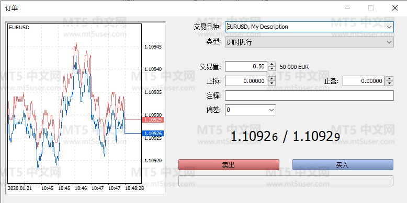Click the 1.10940 price axis label

point(153,69)
